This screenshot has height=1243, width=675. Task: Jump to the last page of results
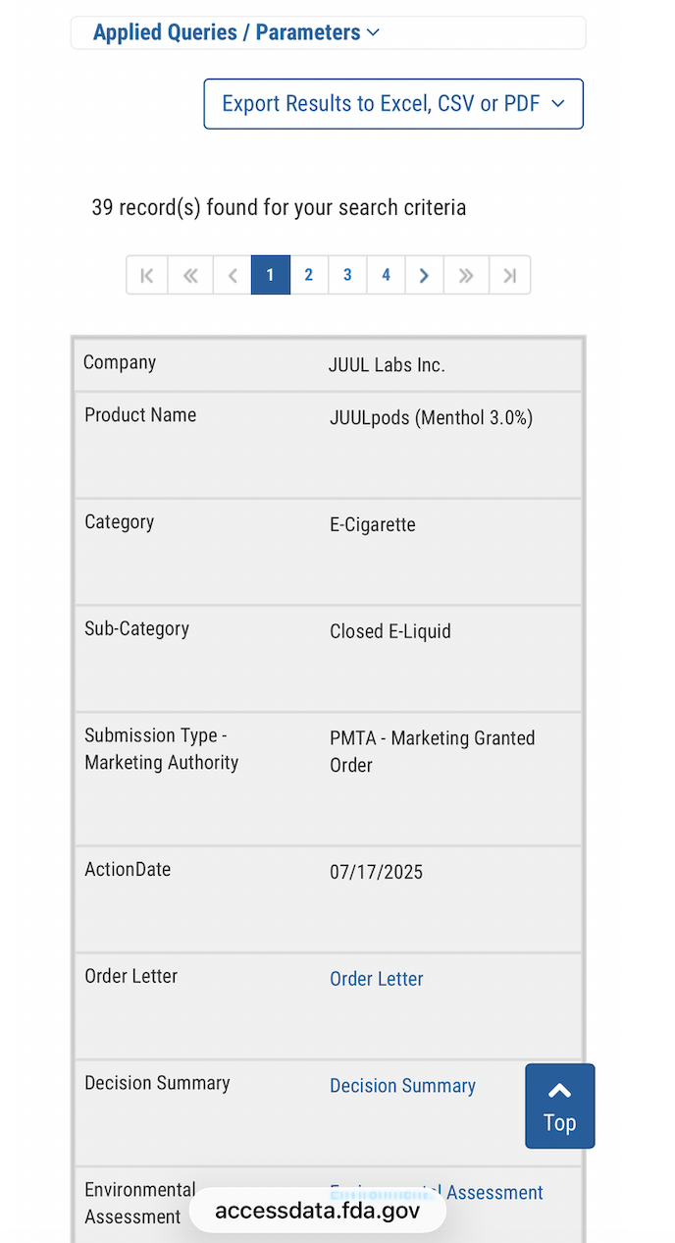pos(509,275)
